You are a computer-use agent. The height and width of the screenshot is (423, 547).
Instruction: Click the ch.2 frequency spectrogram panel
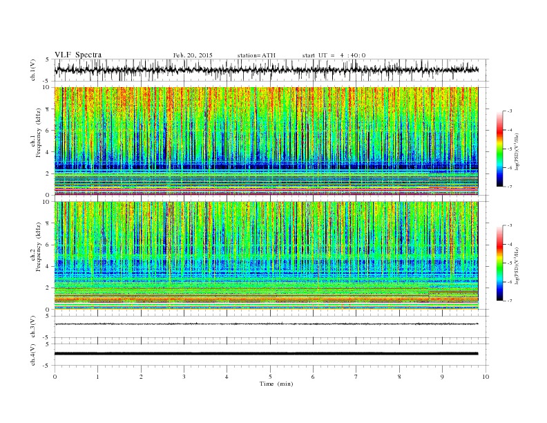[266, 256]
